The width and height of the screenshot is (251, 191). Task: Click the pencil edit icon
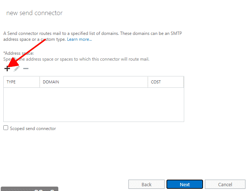(x=17, y=69)
